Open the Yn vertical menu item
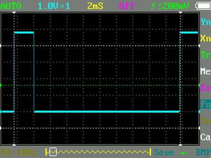Screen dimensions: 211x158 coord(206,22)
